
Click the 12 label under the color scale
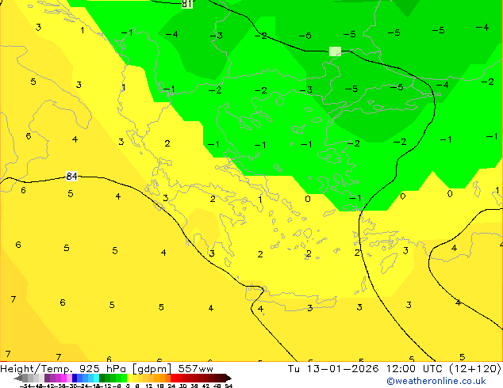[x=149, y=386]
